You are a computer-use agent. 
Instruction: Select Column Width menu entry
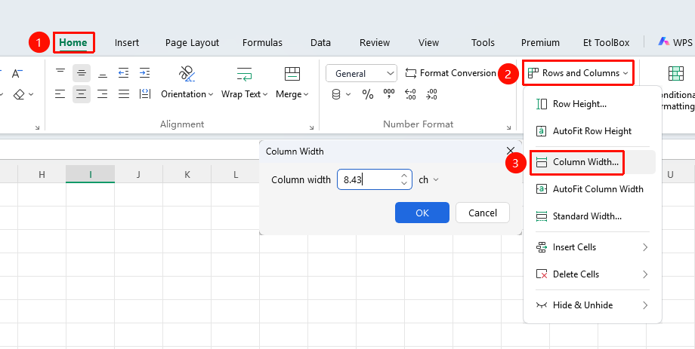[592, 162]
